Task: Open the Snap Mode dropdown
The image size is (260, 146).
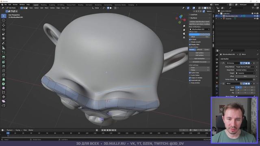Action: (x=245, y=70)
